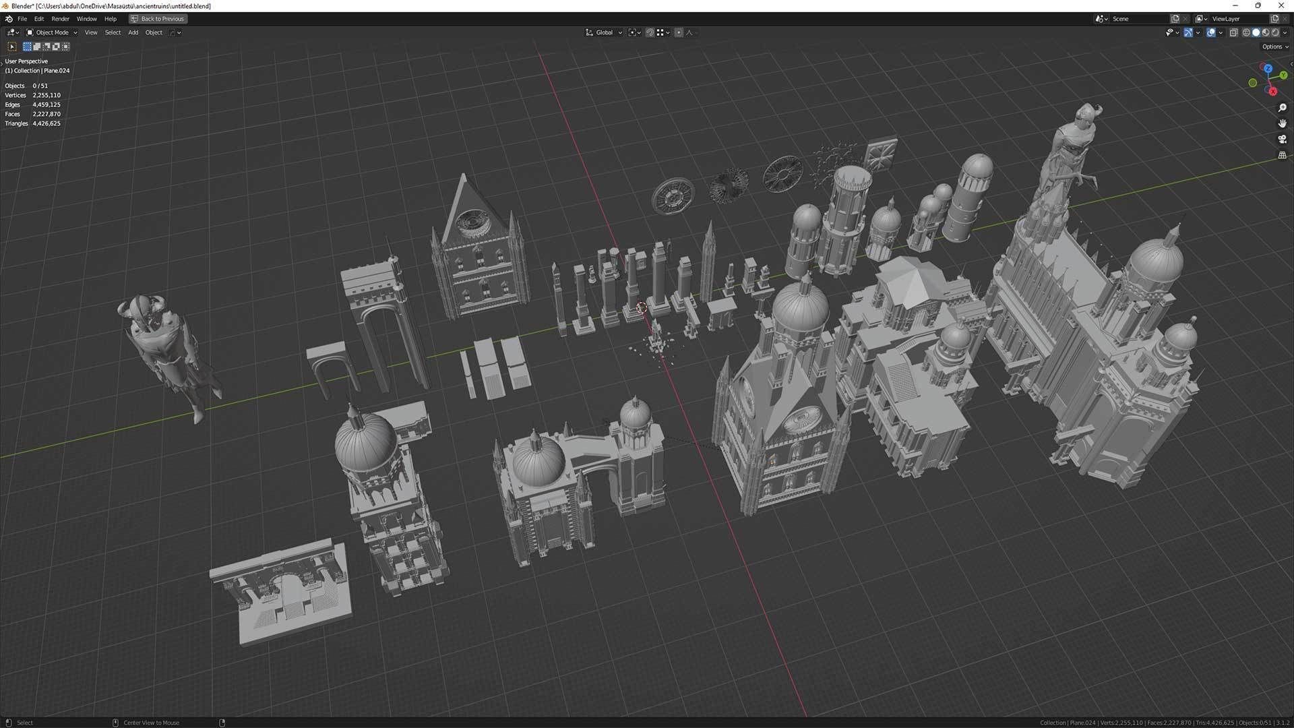
Task: Toggle X-ray mode
Action: pyautogui.click(x=1233, y=32)
